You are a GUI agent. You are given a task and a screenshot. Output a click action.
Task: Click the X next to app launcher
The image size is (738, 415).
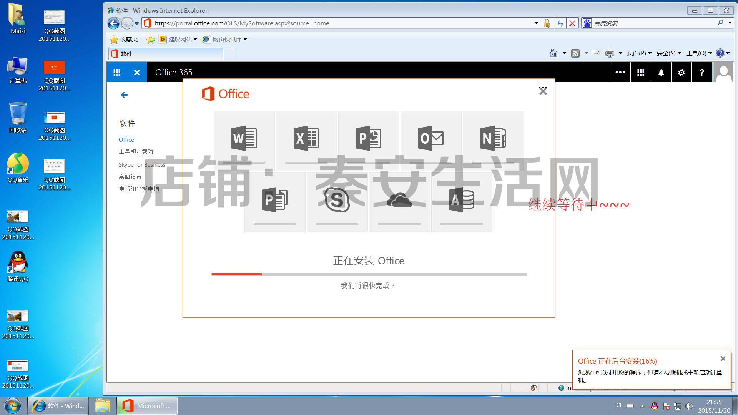pos(137,72)
